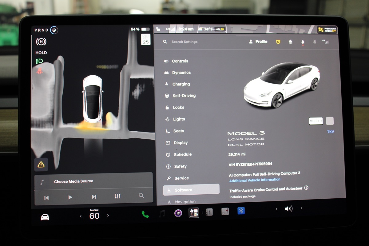Tap the VIN number text

coord(250,165)
